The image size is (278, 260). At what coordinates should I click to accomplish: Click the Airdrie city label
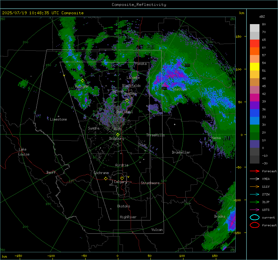click(x=122, y=165)
